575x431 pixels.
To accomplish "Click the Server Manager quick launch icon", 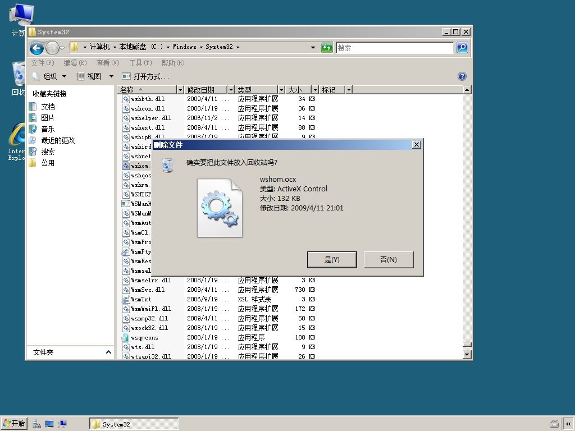I will [36, 424].
